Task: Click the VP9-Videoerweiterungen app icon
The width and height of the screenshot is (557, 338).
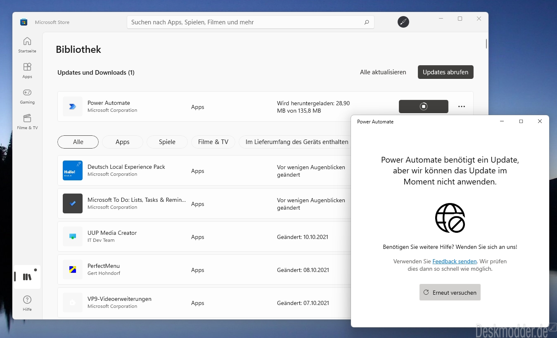Action: click(73, 303)
